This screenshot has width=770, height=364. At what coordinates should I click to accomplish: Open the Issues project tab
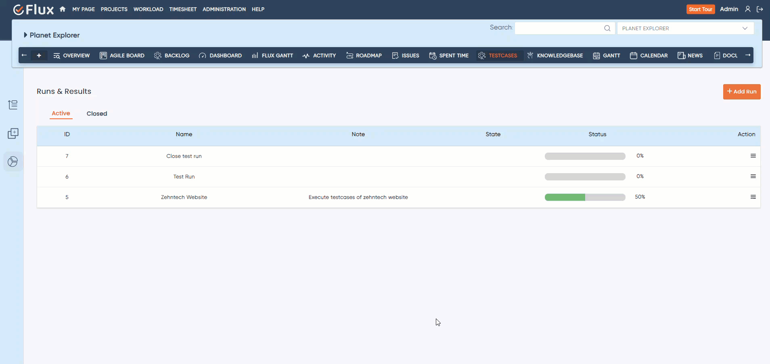pos(406,56)
